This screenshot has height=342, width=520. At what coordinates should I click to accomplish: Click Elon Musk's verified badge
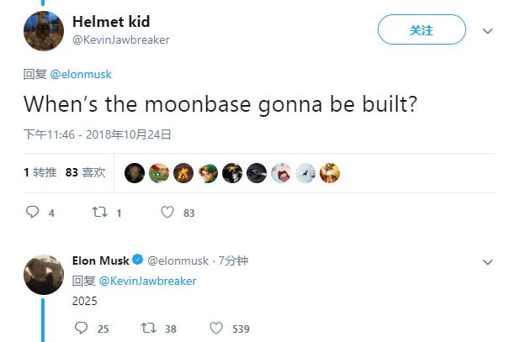click(139, 260)
